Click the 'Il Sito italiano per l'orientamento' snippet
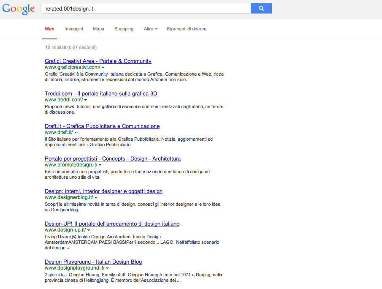 pos(129,142)
